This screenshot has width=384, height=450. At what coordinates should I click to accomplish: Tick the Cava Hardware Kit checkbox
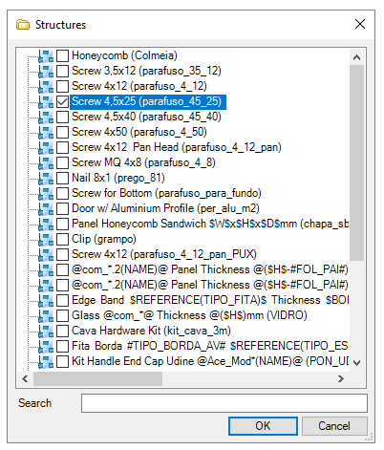pos(62,331)
